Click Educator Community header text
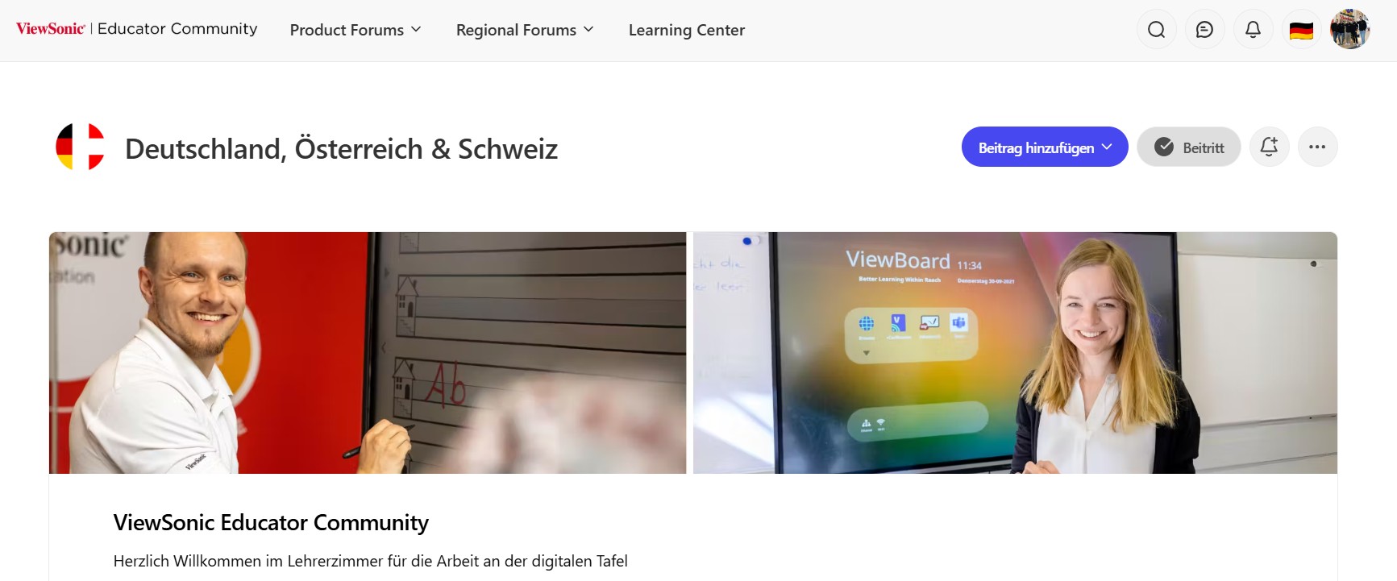Viewport: 1397px width, 581px height. click(x=177, y=29)
